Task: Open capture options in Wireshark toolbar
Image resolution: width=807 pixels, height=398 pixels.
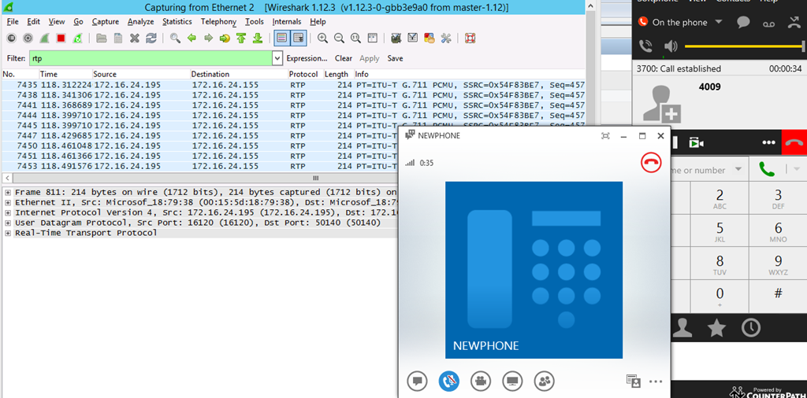Action: 28,38
